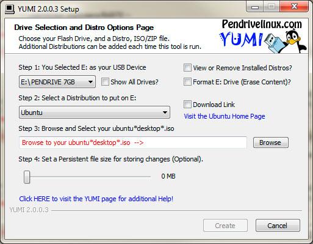Click the Step 4 Persistent file size label
Viewport: 313px width, 244px height.
pos(110,159)
